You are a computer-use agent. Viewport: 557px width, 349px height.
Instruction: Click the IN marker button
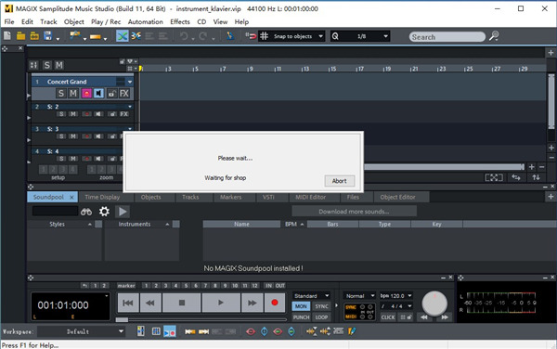click(268, 286)
